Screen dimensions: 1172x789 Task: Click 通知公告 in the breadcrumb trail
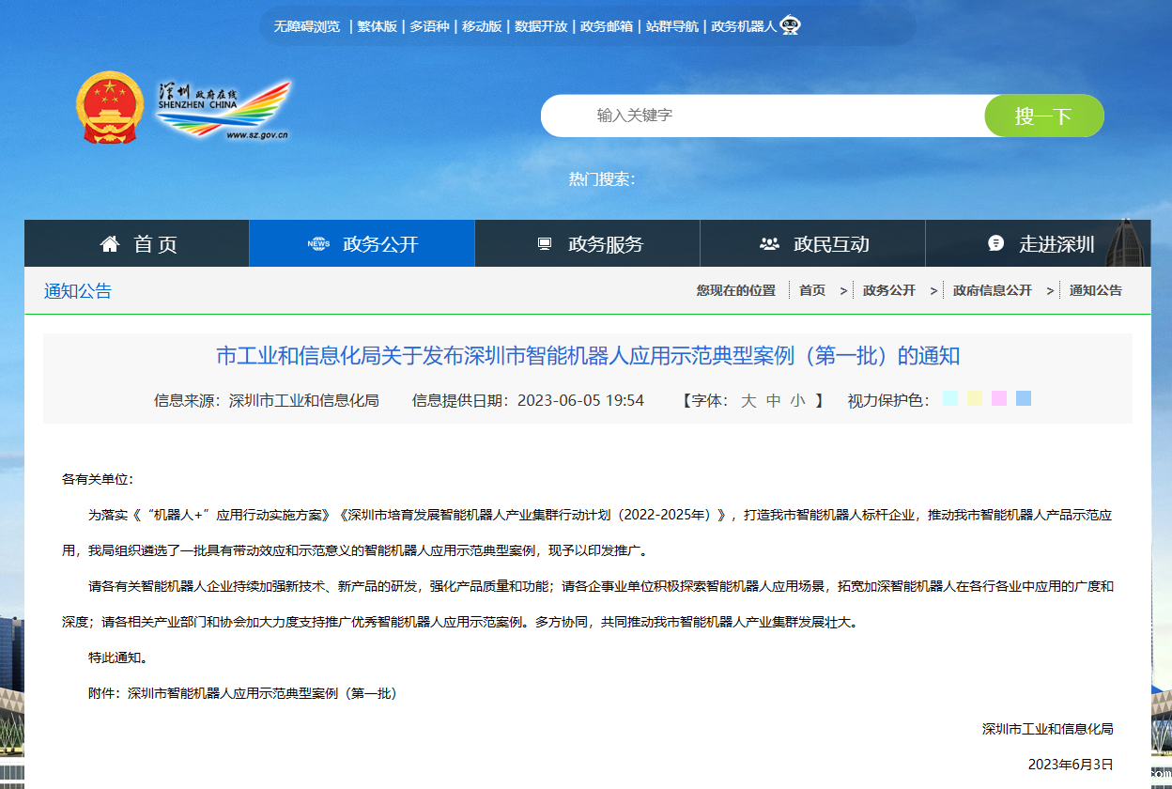pyautogui.click(x=1095, y=289)
